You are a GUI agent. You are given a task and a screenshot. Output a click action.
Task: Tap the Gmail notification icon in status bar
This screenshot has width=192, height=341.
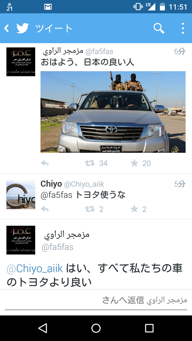[x=48, y=7]
